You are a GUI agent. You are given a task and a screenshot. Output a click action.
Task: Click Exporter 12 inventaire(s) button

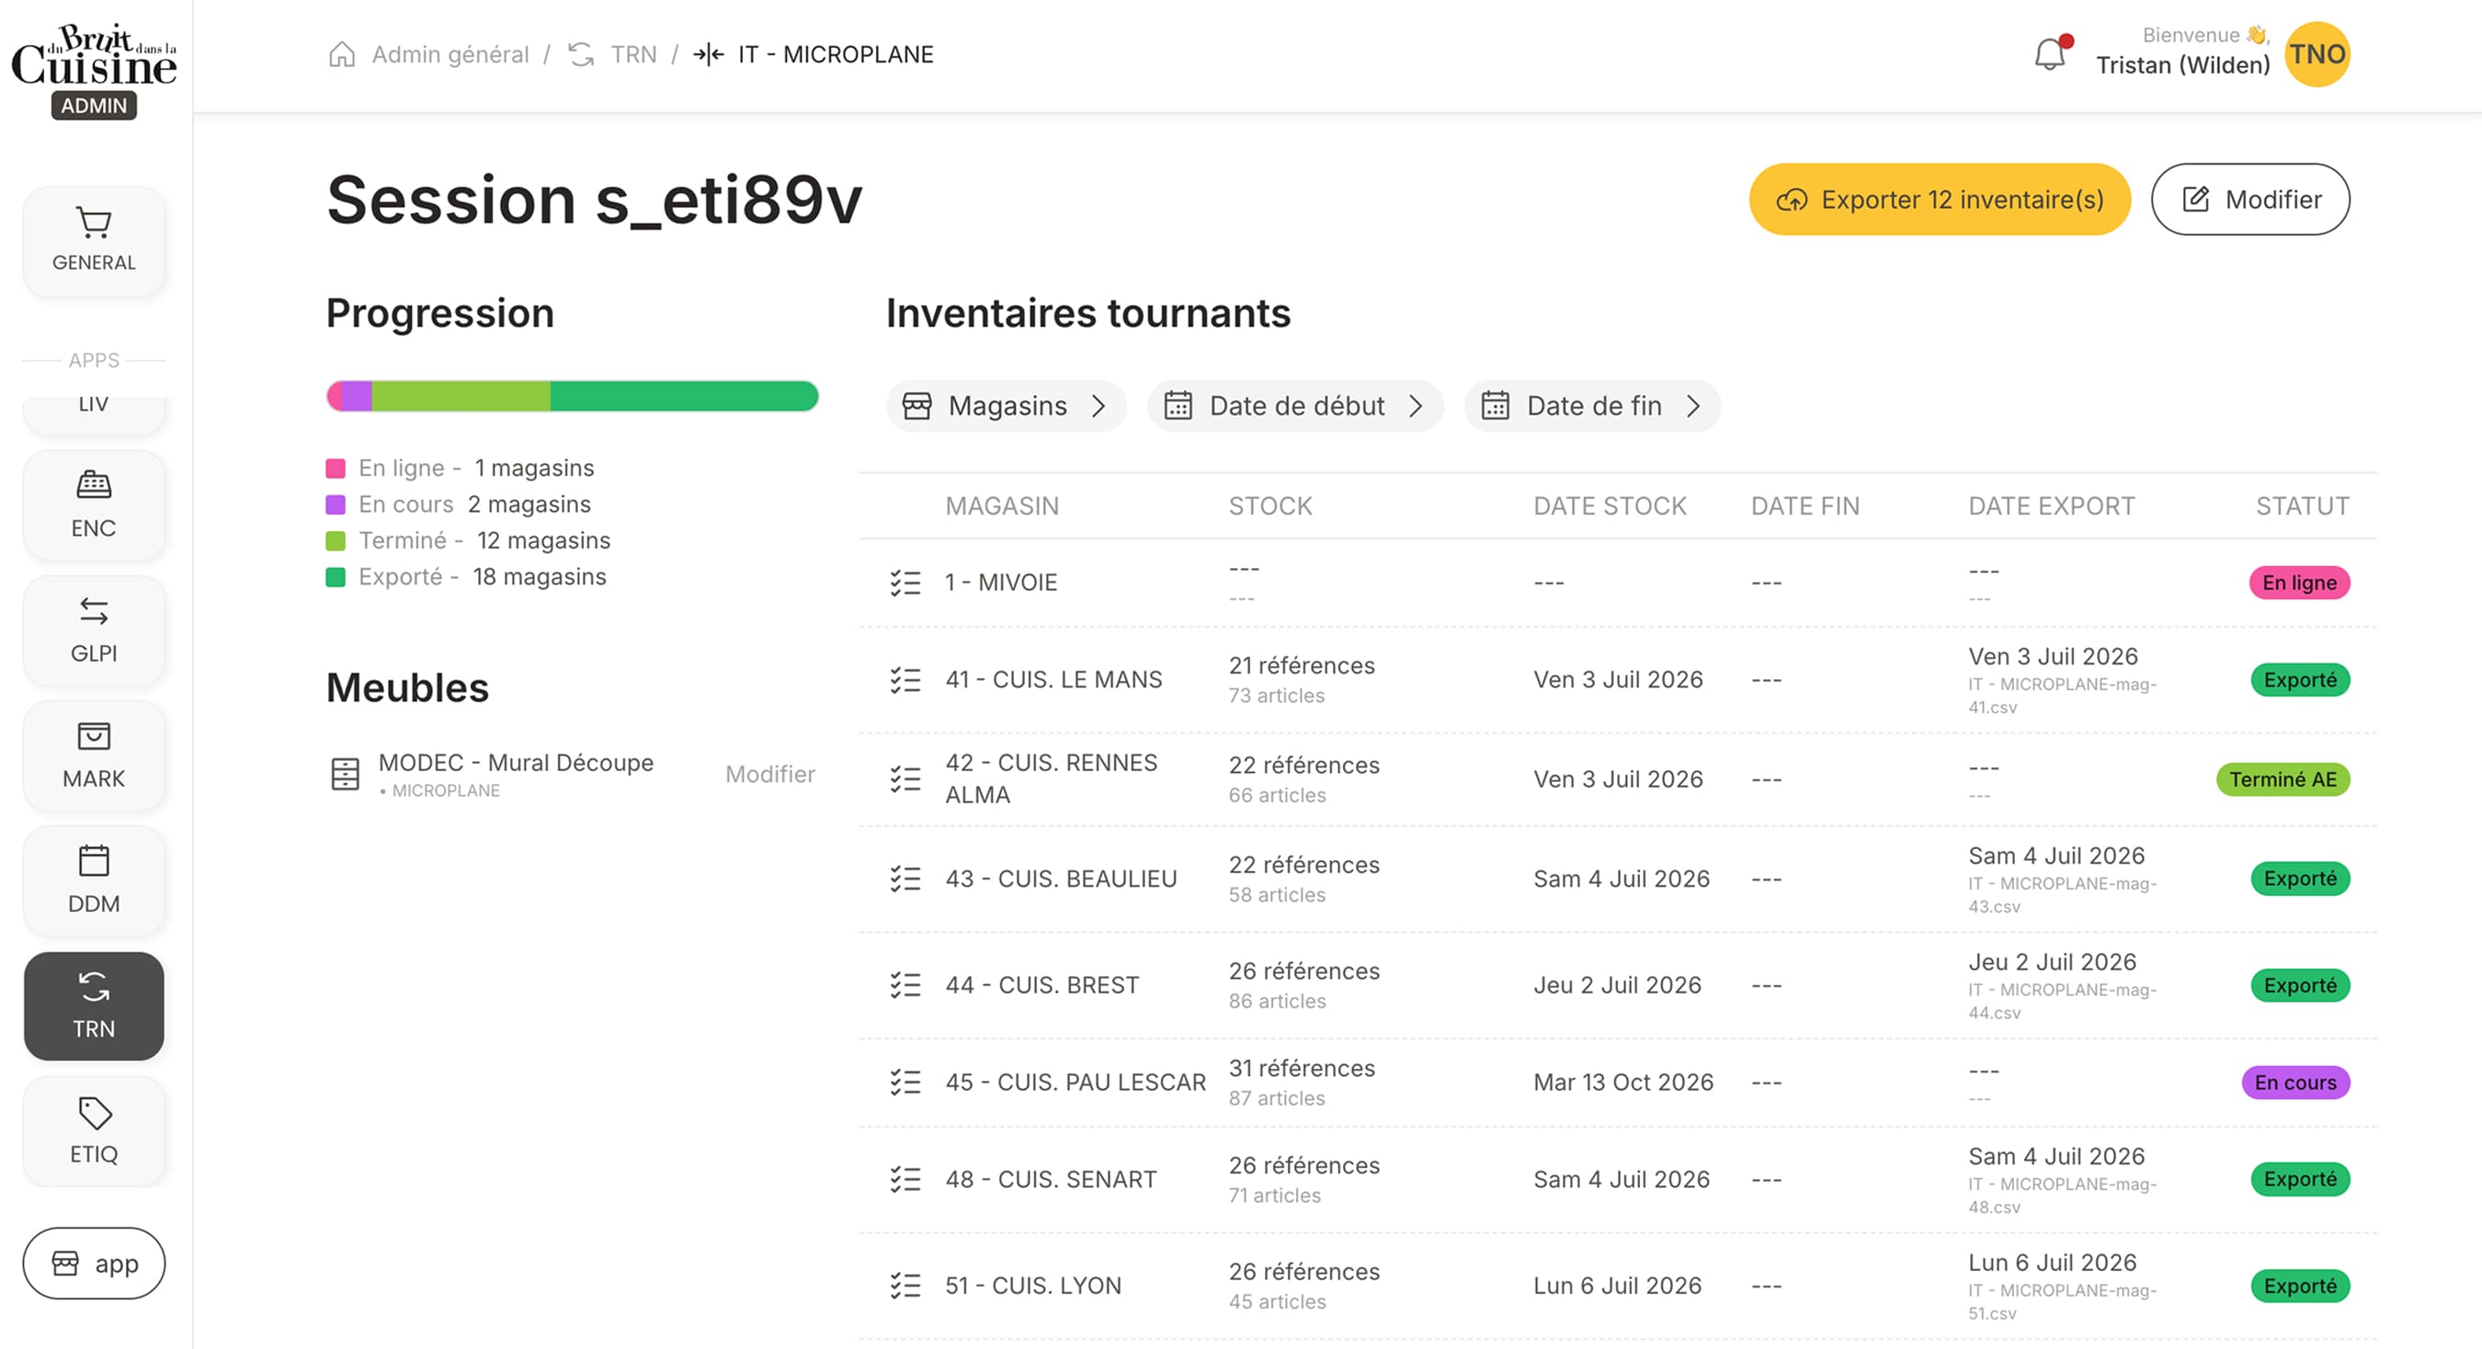(x=1940, y=199)
